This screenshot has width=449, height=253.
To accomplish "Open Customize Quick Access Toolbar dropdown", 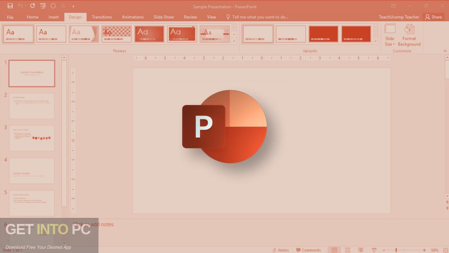I will pyautogui.click(x=73, y=6).
